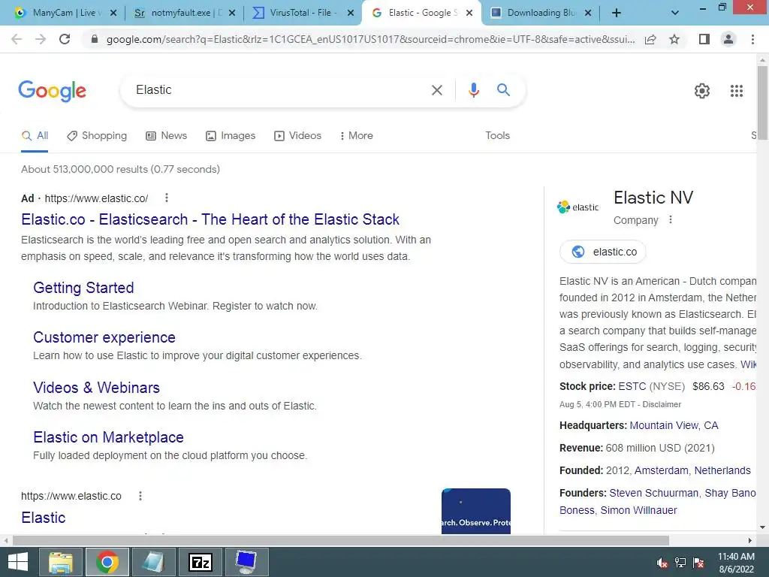Click the horizontal scrollbar thumb
This screenshot has height=577, width=769.
coord(341,540)
